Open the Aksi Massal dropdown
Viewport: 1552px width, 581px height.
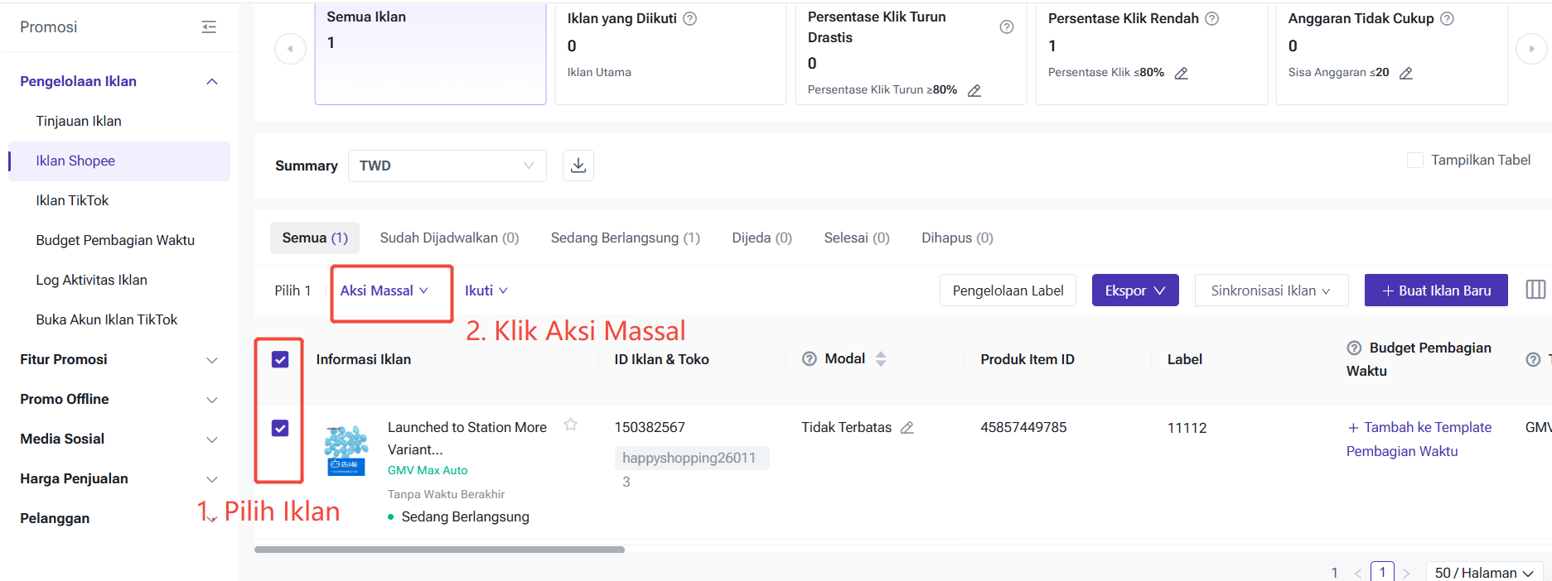coord(384,290)
